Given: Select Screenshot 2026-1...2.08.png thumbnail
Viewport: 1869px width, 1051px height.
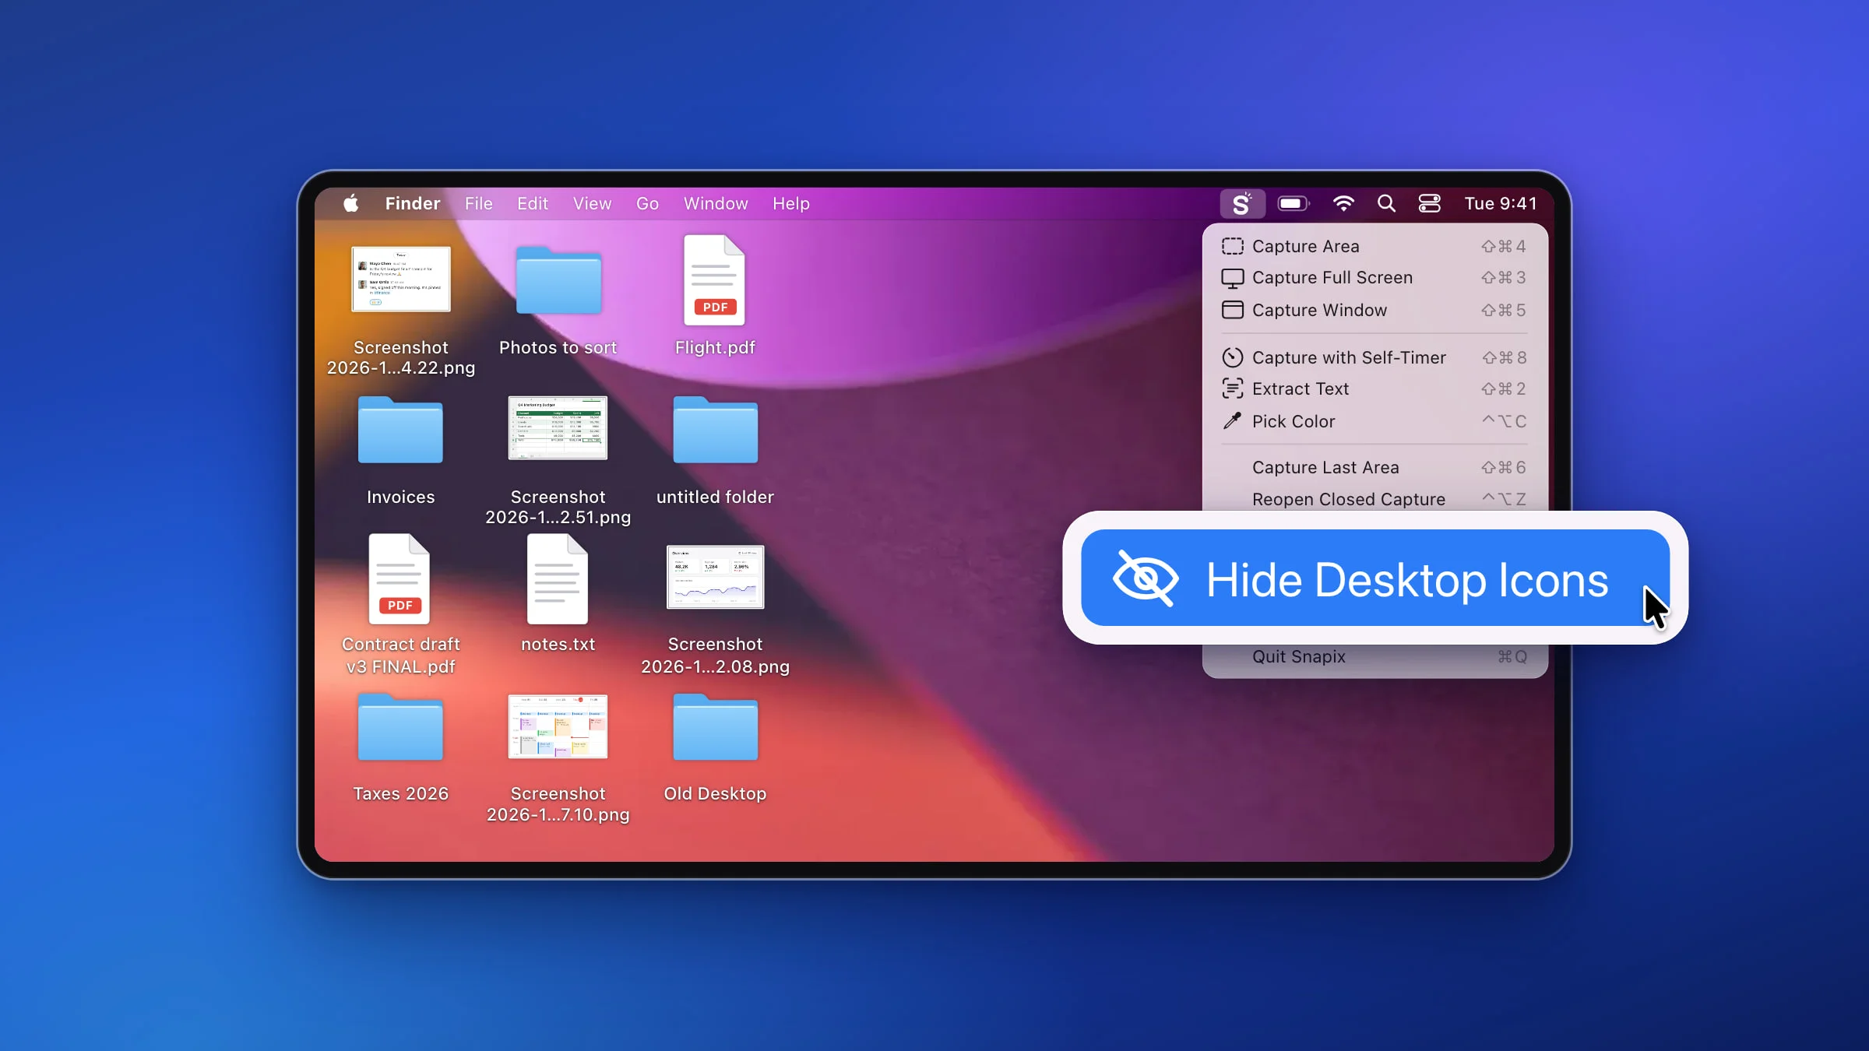Looking at the screenshot, I should [716, 577].
